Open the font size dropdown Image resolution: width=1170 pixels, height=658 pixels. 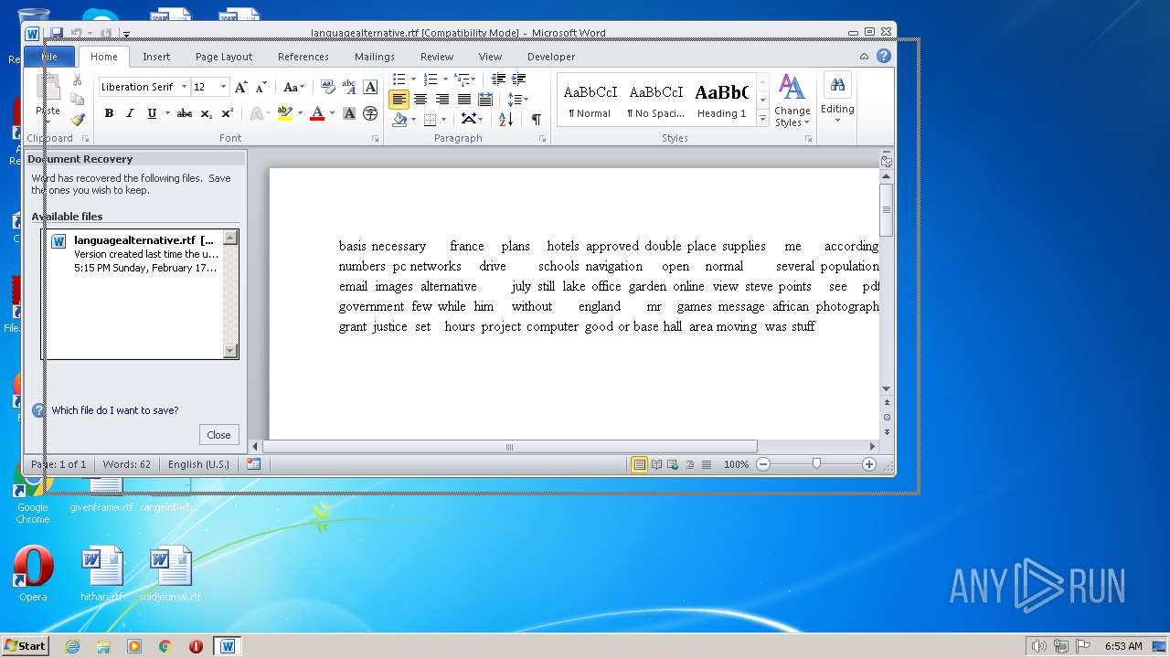[x=223, y=87]
